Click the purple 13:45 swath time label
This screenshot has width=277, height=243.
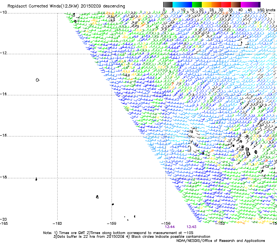192,227
